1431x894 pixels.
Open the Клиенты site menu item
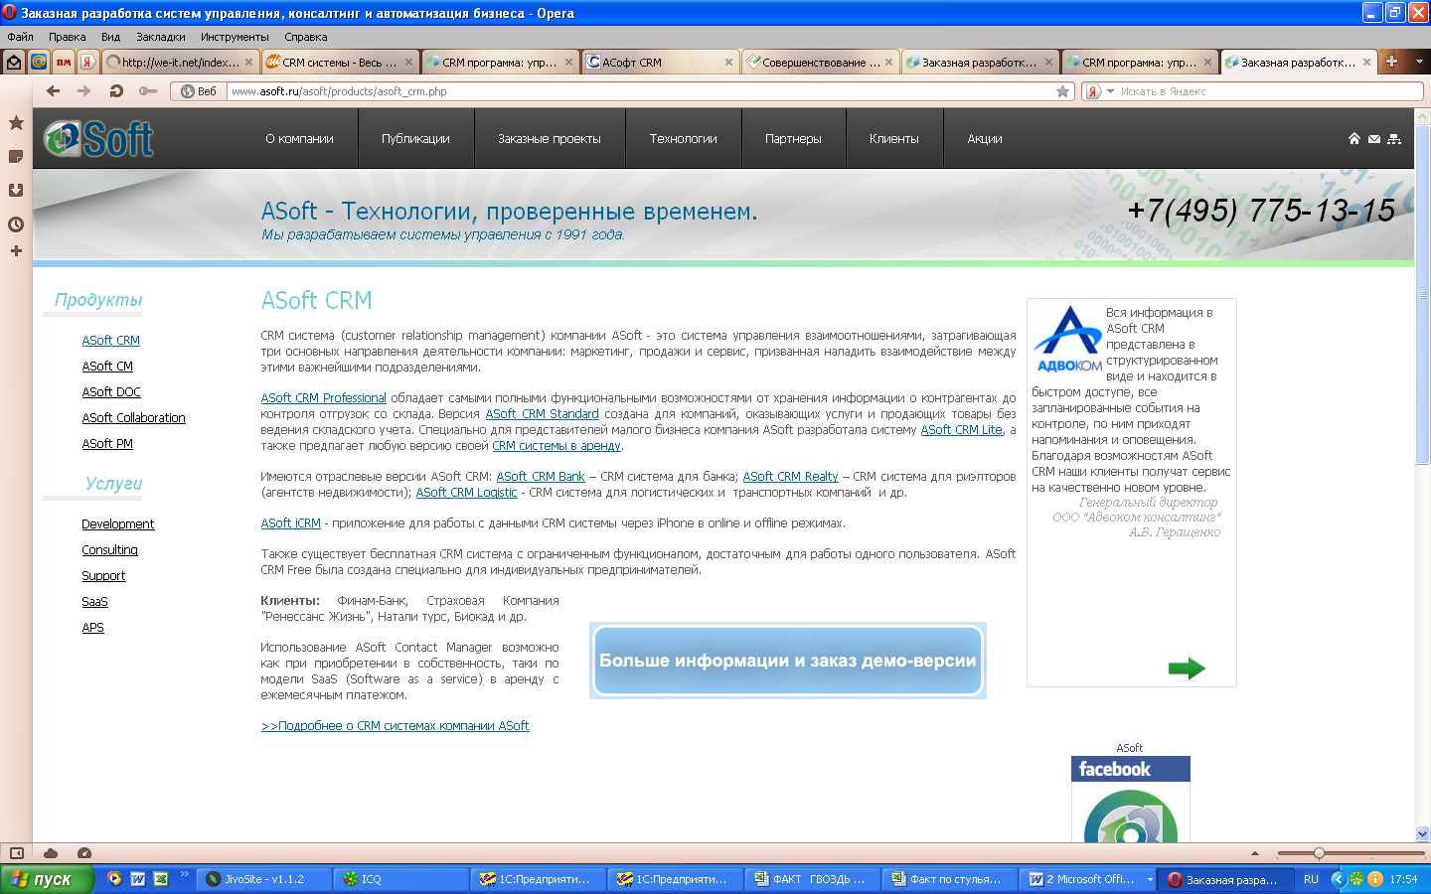click(x=893, y=139)
